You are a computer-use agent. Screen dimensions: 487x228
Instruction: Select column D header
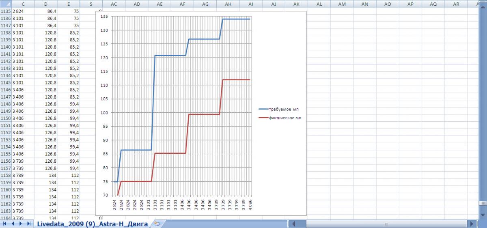point(46,4)
